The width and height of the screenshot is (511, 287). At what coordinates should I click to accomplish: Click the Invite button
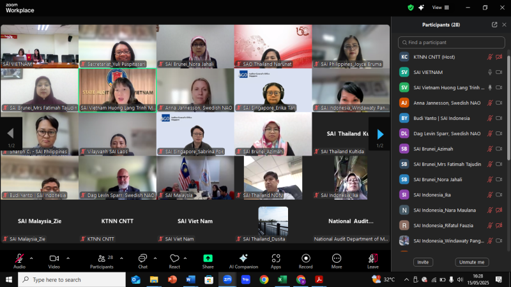tap(422, 262)
